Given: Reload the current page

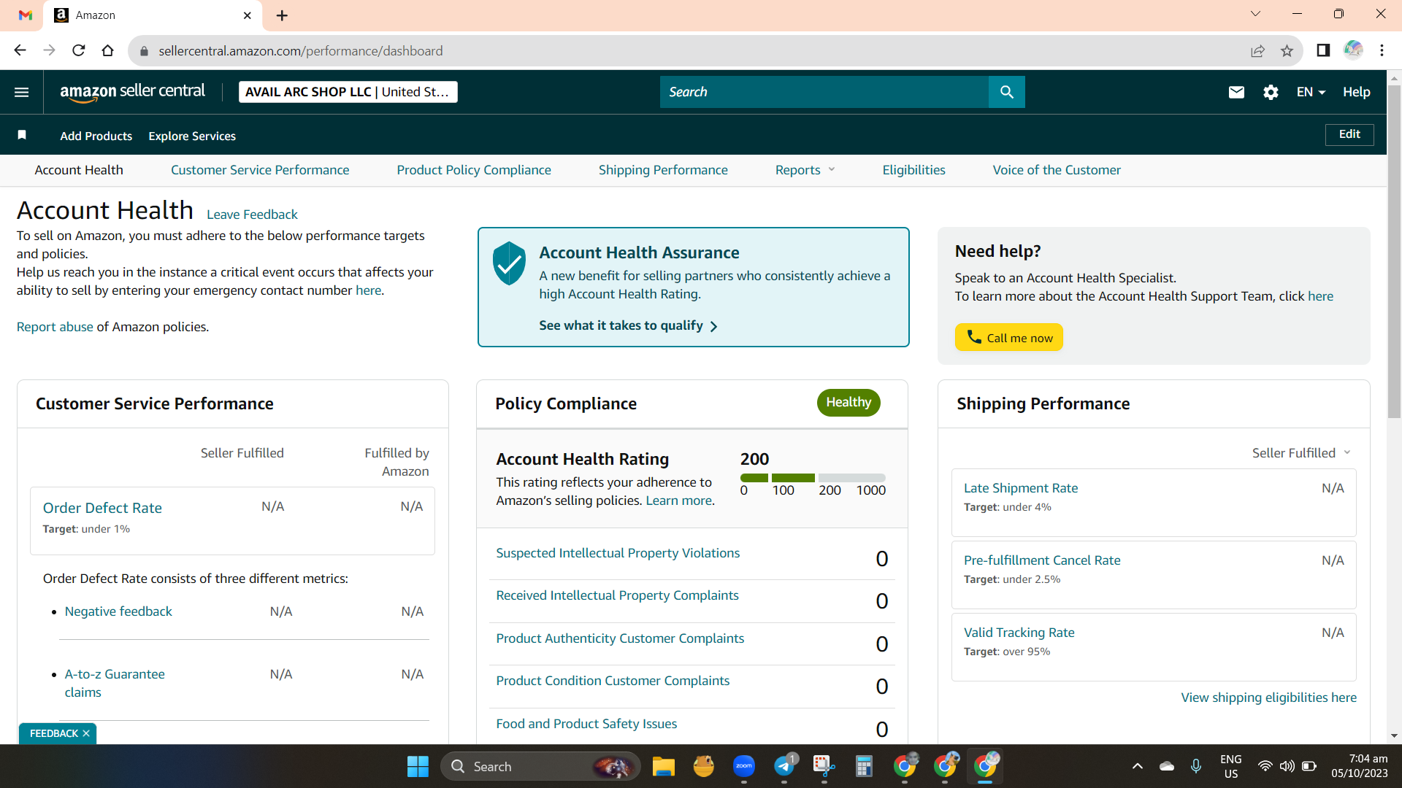Looking at the screenshot, I should [79, 50].
